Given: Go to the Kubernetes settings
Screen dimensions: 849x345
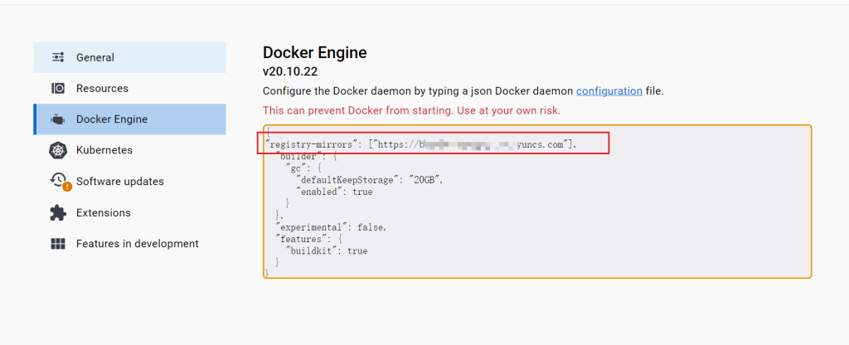Looking at the screenshot, I should [x=104, y=150].
